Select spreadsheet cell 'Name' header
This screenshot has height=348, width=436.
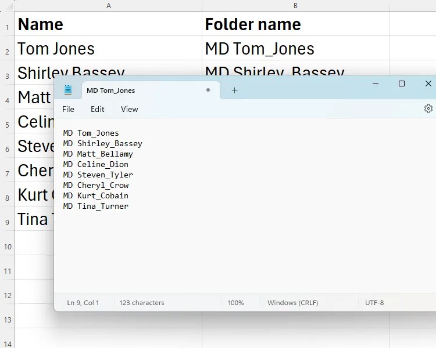pos(109,24)
